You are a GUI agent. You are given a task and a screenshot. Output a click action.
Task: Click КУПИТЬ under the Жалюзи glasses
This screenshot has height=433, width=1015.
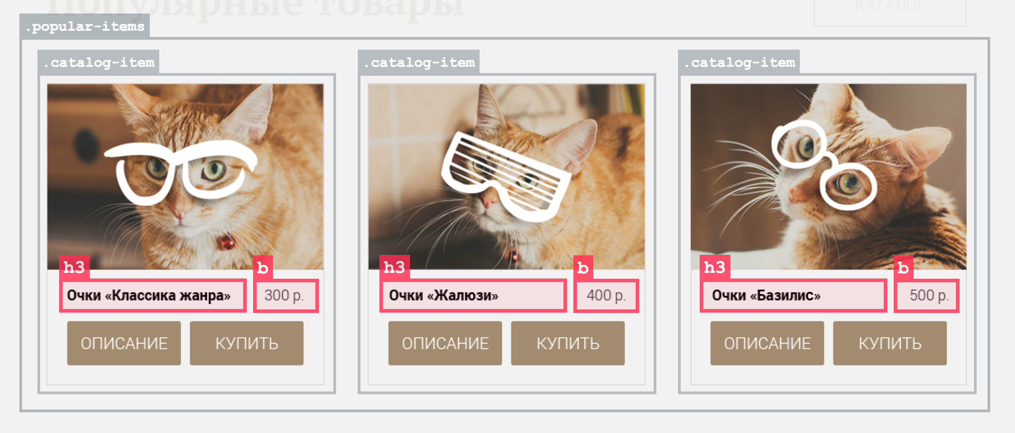(568, 343)
